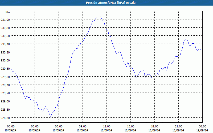
Task: Click the hPa unit label
Action: [7, 12]
